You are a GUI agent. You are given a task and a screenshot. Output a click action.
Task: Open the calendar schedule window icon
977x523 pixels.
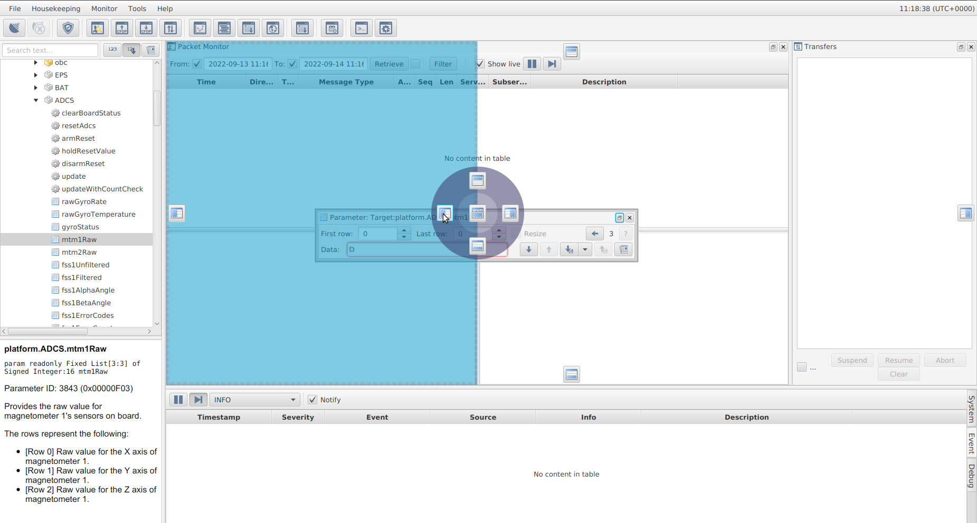332,28
